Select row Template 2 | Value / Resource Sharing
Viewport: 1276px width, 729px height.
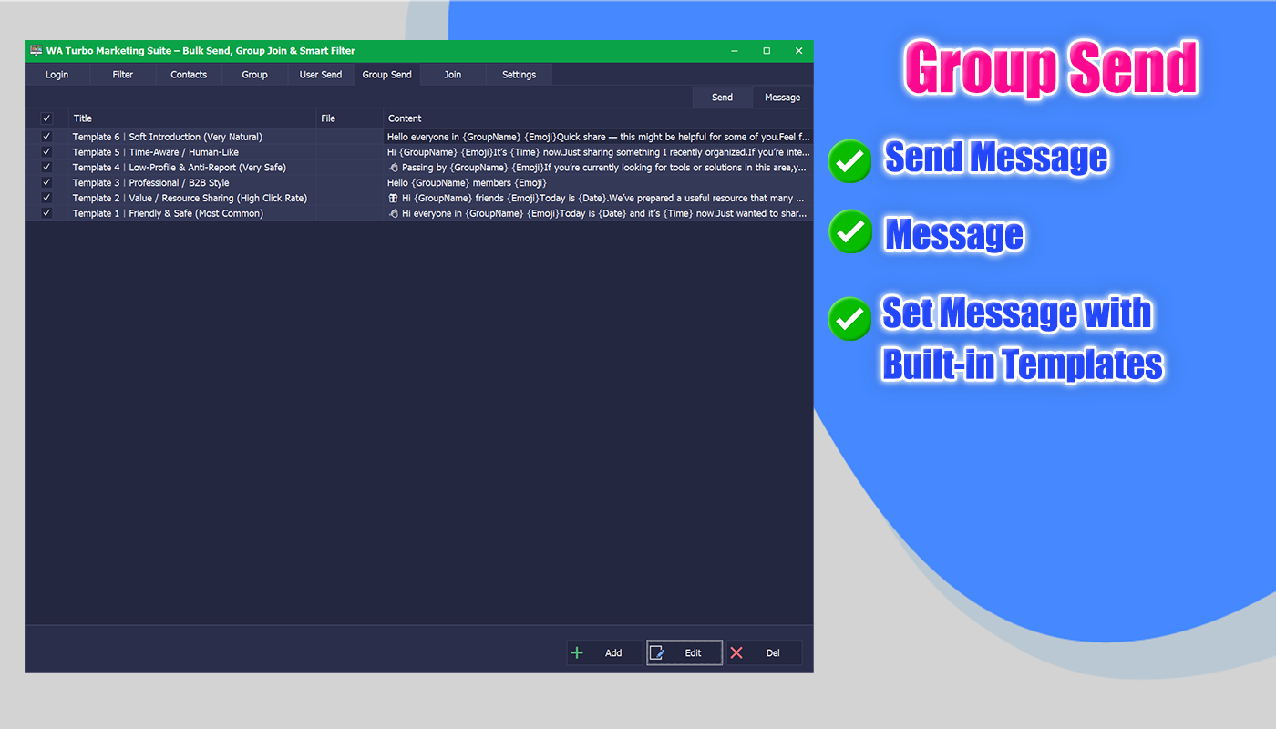click(x=419, y=198)
